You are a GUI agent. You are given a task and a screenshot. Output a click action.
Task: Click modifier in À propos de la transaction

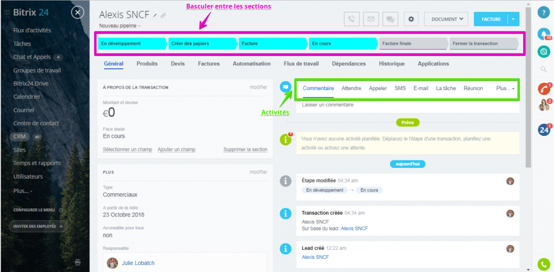click(259, 87)
